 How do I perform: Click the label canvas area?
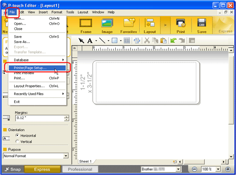point(146,82)
